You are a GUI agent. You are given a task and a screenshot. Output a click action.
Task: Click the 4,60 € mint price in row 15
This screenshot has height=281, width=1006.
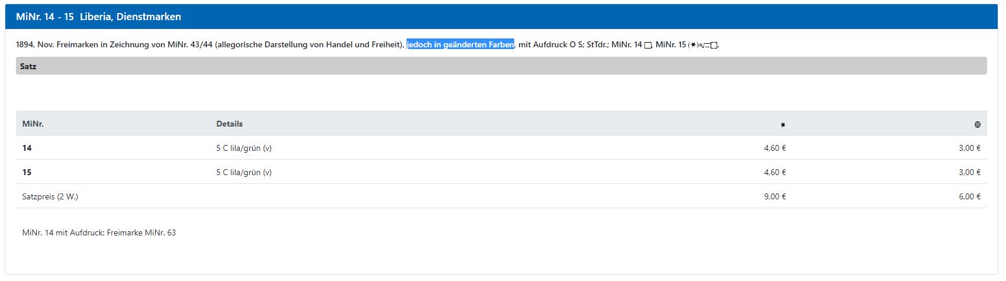(x=775, y=172)
